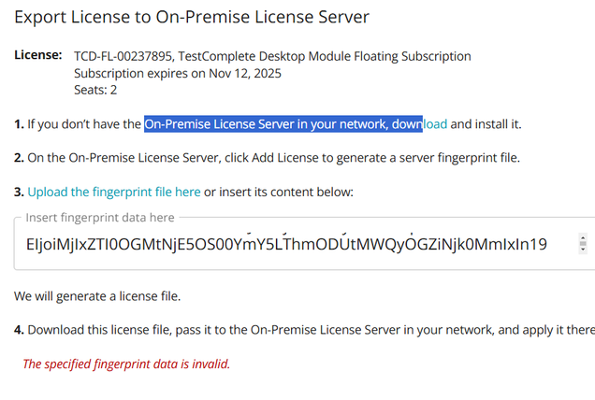Click the red invalid fingerprint error message
595x400 pixels.
pos(126,364)
